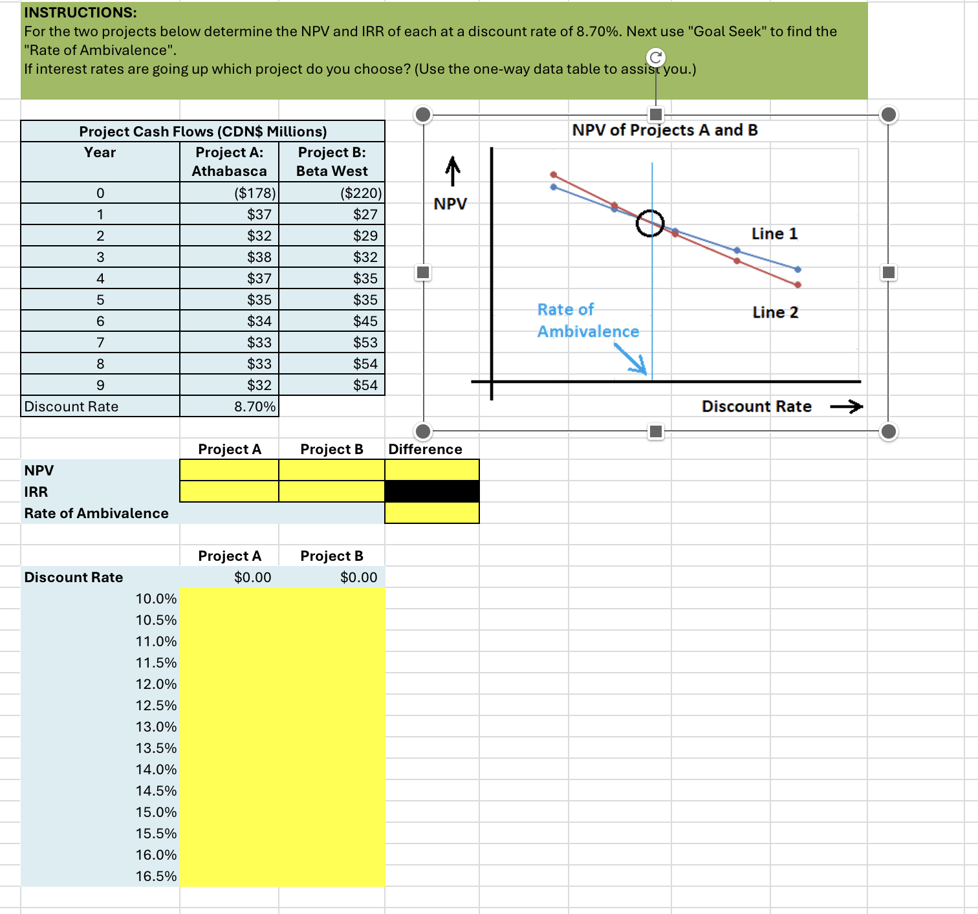Screen dimensions: 978x914
Task: Click the Line 2 label in the chart
Action: (775, 312)
